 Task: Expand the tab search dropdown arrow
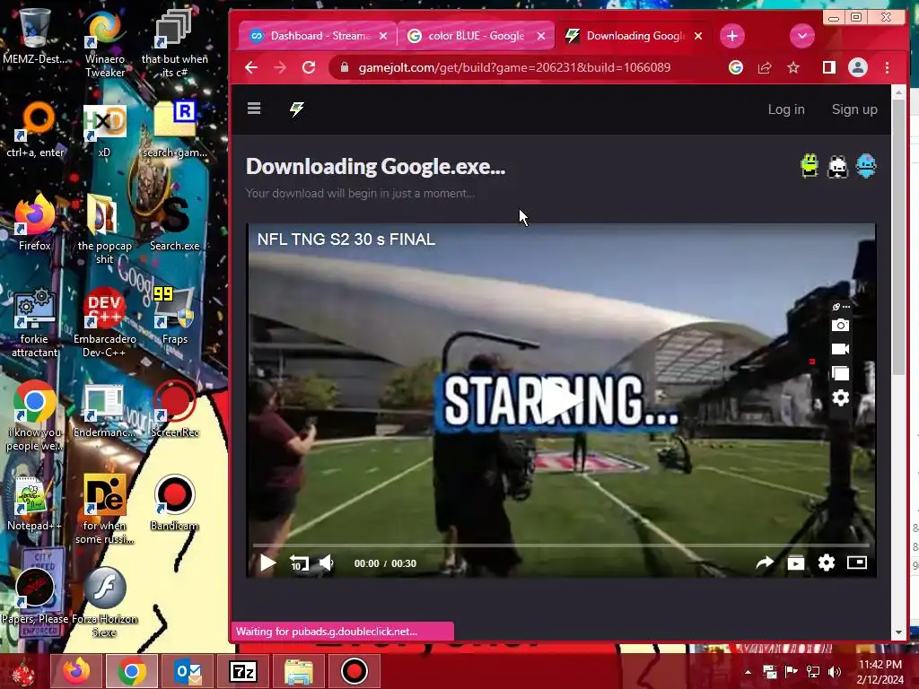[x=801, y=36]
